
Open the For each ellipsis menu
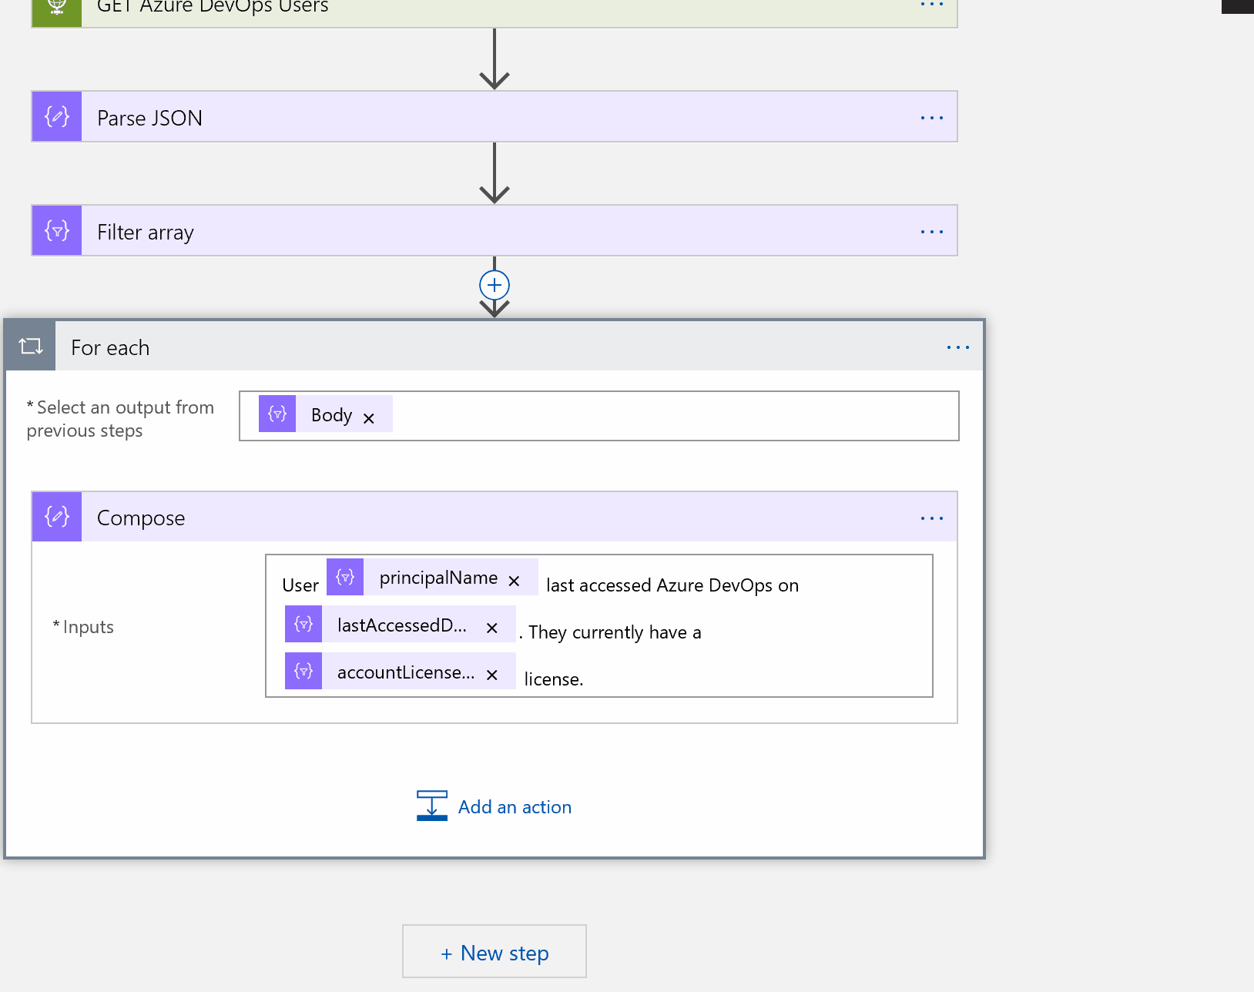[x=958, y=347]
